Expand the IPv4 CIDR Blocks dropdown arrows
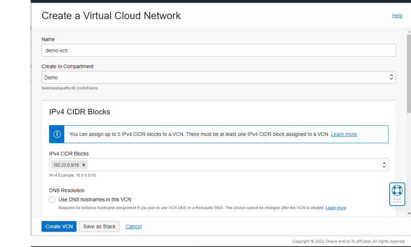Image resolution: width=411 pixels, height=247 pixels. click(384, 165)
